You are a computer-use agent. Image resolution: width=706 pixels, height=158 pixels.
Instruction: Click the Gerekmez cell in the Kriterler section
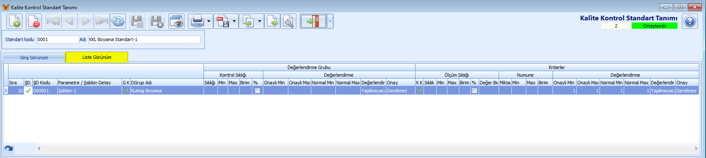pyautogui.click(x=687, y=91)
